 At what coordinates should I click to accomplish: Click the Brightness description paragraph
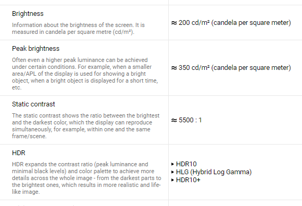point(78,29)
